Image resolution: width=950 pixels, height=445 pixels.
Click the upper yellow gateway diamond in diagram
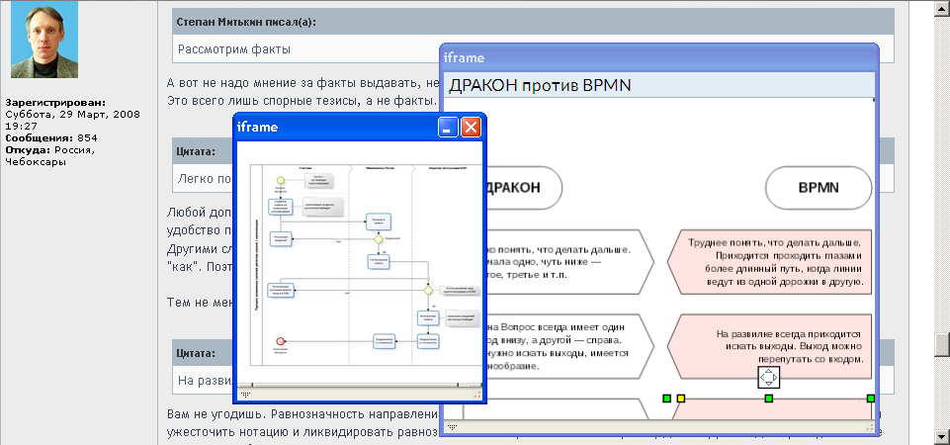(x=379, y=239)
